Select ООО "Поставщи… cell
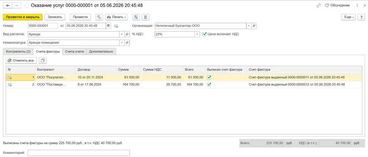Image resolution: width=368 pixels, height=157 pixels. pyautogui.click(x=55, y=85)
